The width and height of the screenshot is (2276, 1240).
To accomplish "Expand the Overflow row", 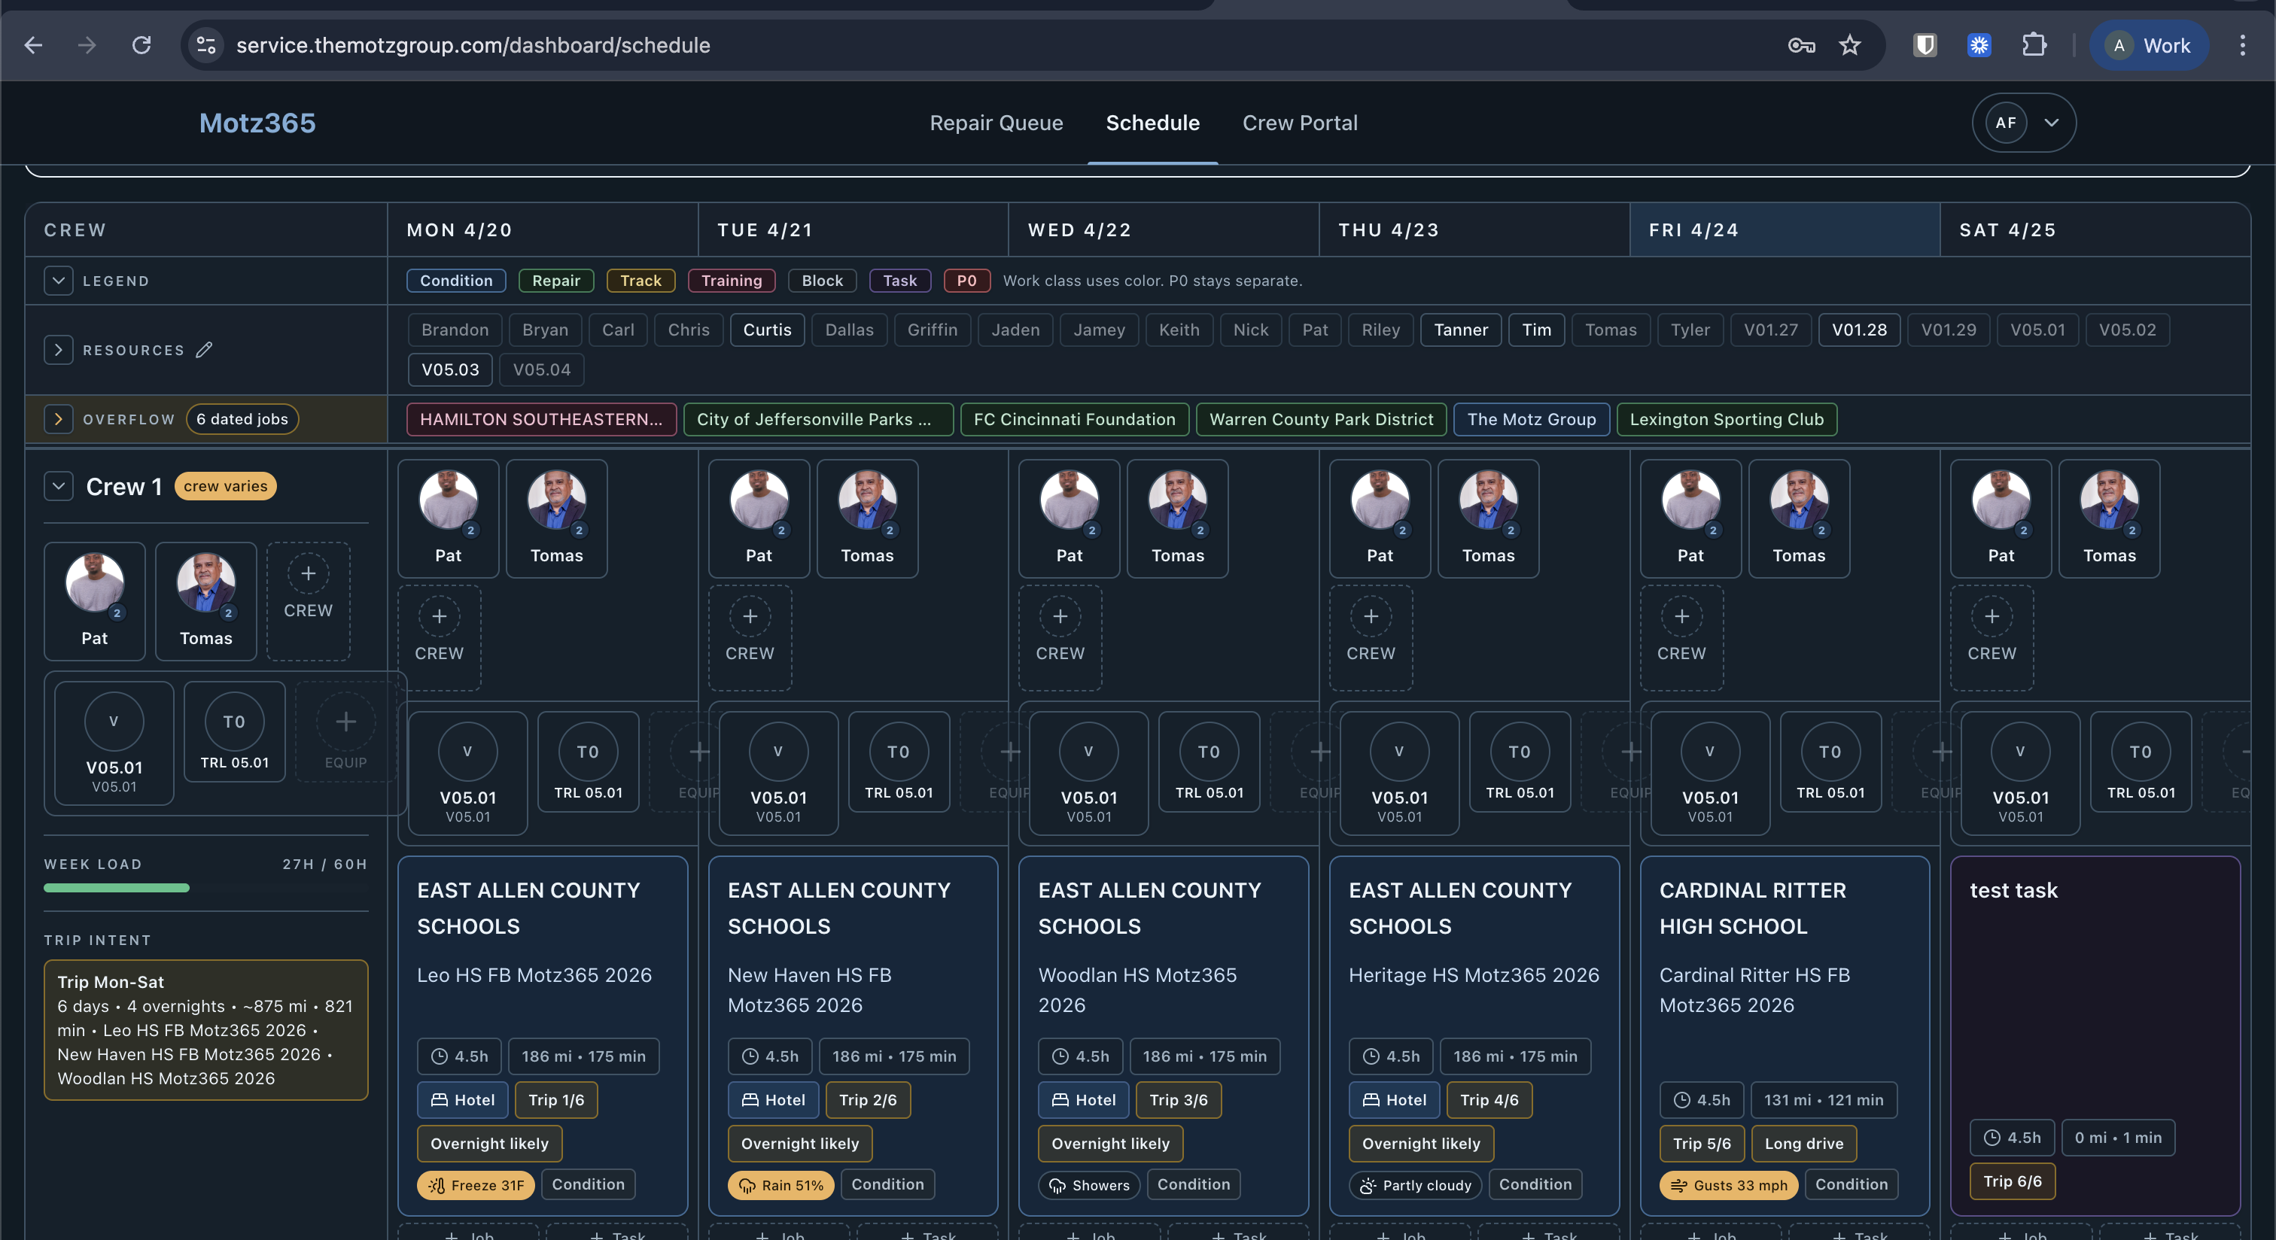I will pos(58,418).
